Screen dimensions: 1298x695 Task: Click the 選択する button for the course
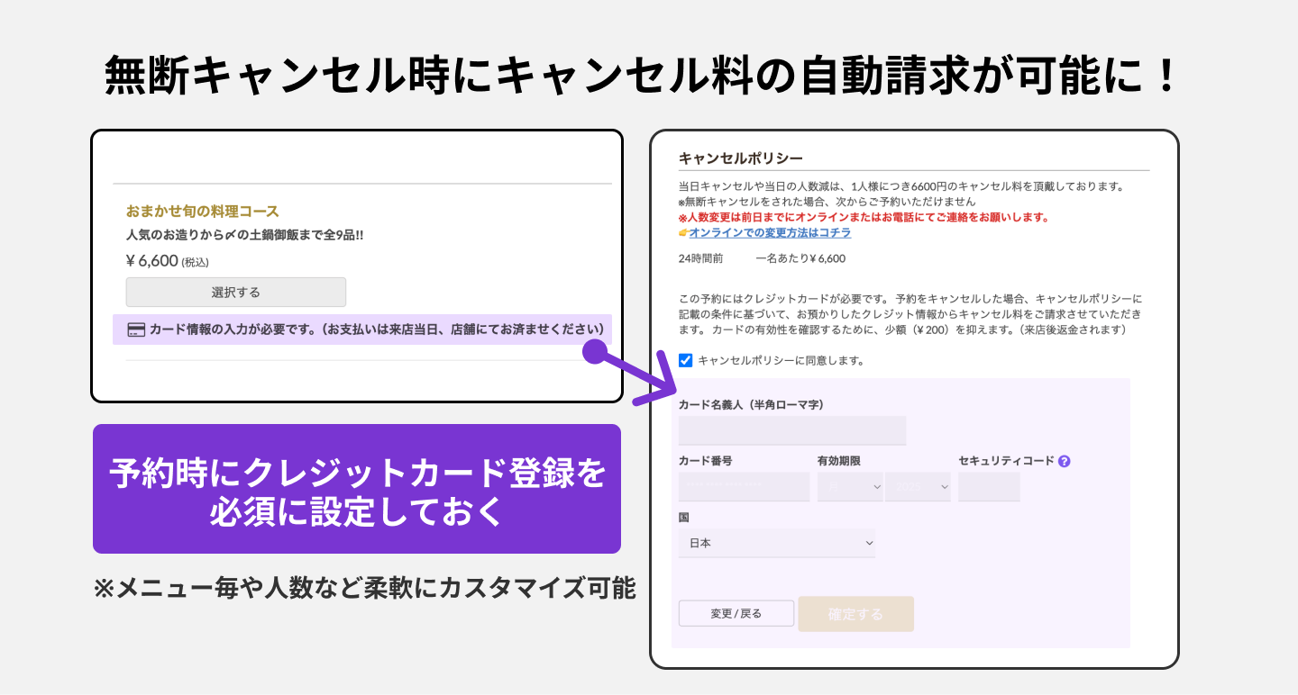tap(236, 292)
